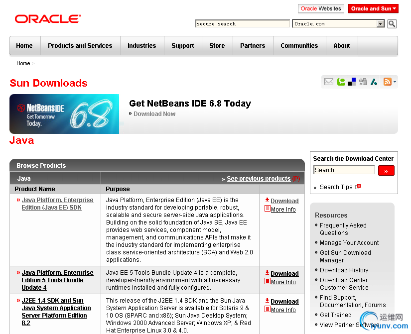The image size is (411, 334).
Task: Open the Java Platform, Enterprise Edition (Java EE) SDK link
Action: click(57, 204)
